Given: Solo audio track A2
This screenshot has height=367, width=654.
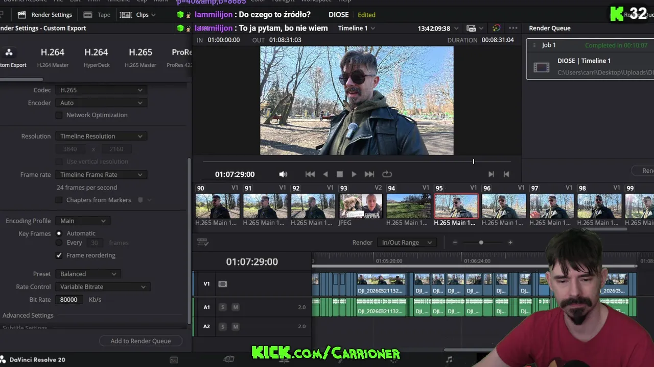Looking at the screenshot, I should coord(222,326).
